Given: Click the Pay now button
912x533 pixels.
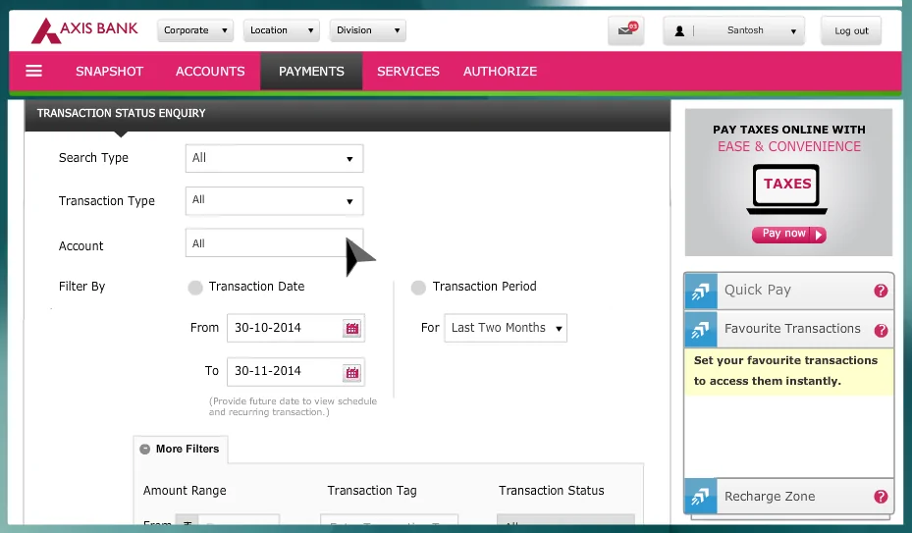Looking at the screenshot, I should (x=788, y=234).
